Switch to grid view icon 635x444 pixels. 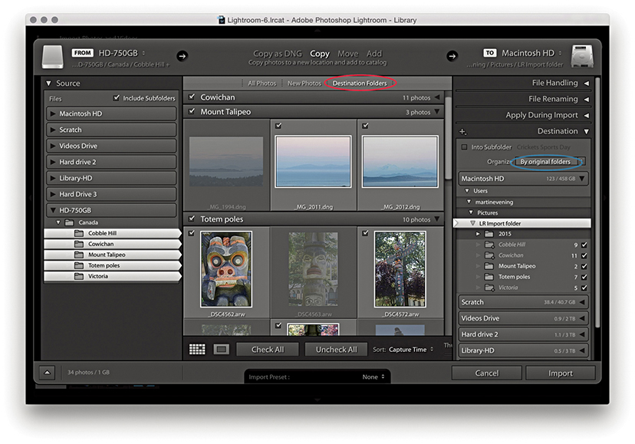197,349
